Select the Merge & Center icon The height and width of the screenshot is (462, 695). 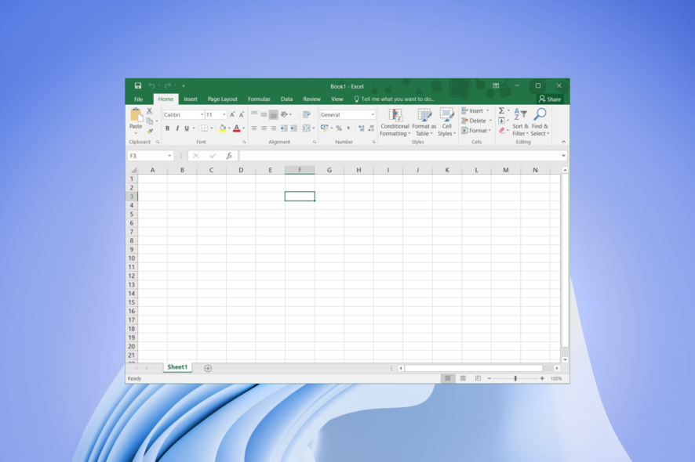(x=307, y=128)
